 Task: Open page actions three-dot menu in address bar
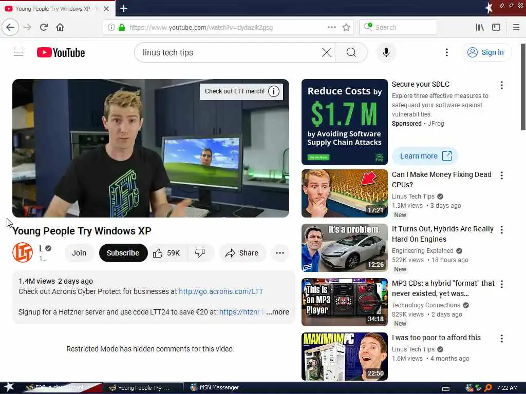pyautogui.click(x=332, y=28)
